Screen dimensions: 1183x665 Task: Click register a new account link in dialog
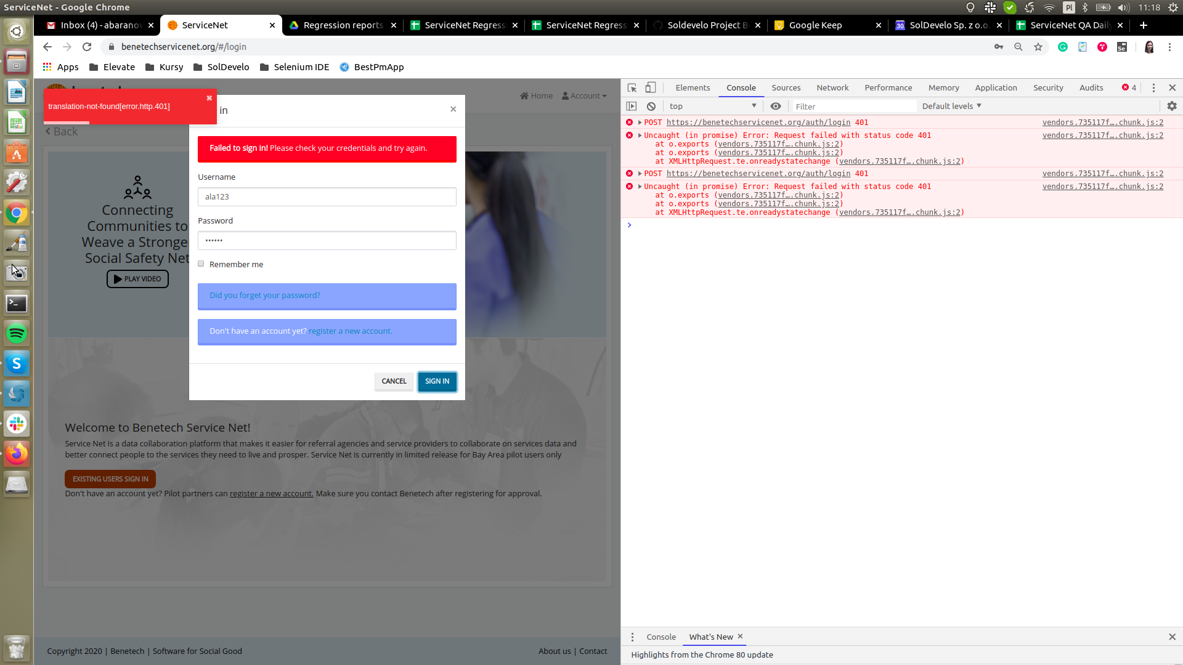tap(350, 331)
